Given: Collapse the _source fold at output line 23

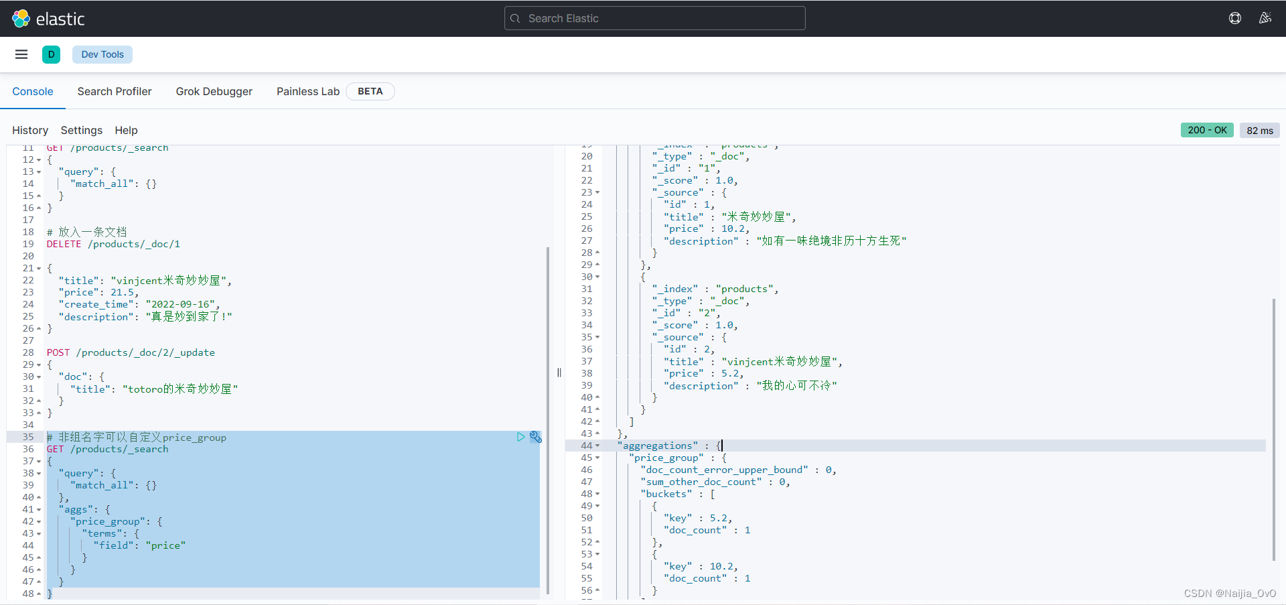Looking at the screenshot, I should (x=597, y=193).
